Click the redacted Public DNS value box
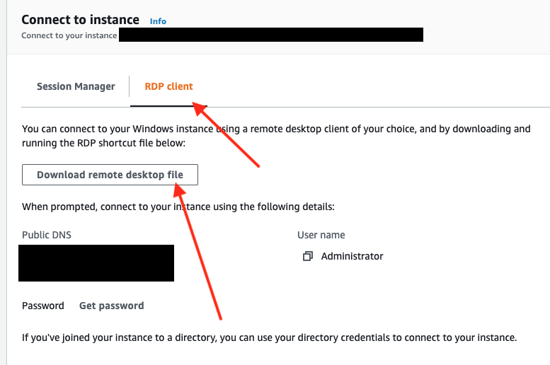Screen dimensions: 550x365 tap(98, 263)
